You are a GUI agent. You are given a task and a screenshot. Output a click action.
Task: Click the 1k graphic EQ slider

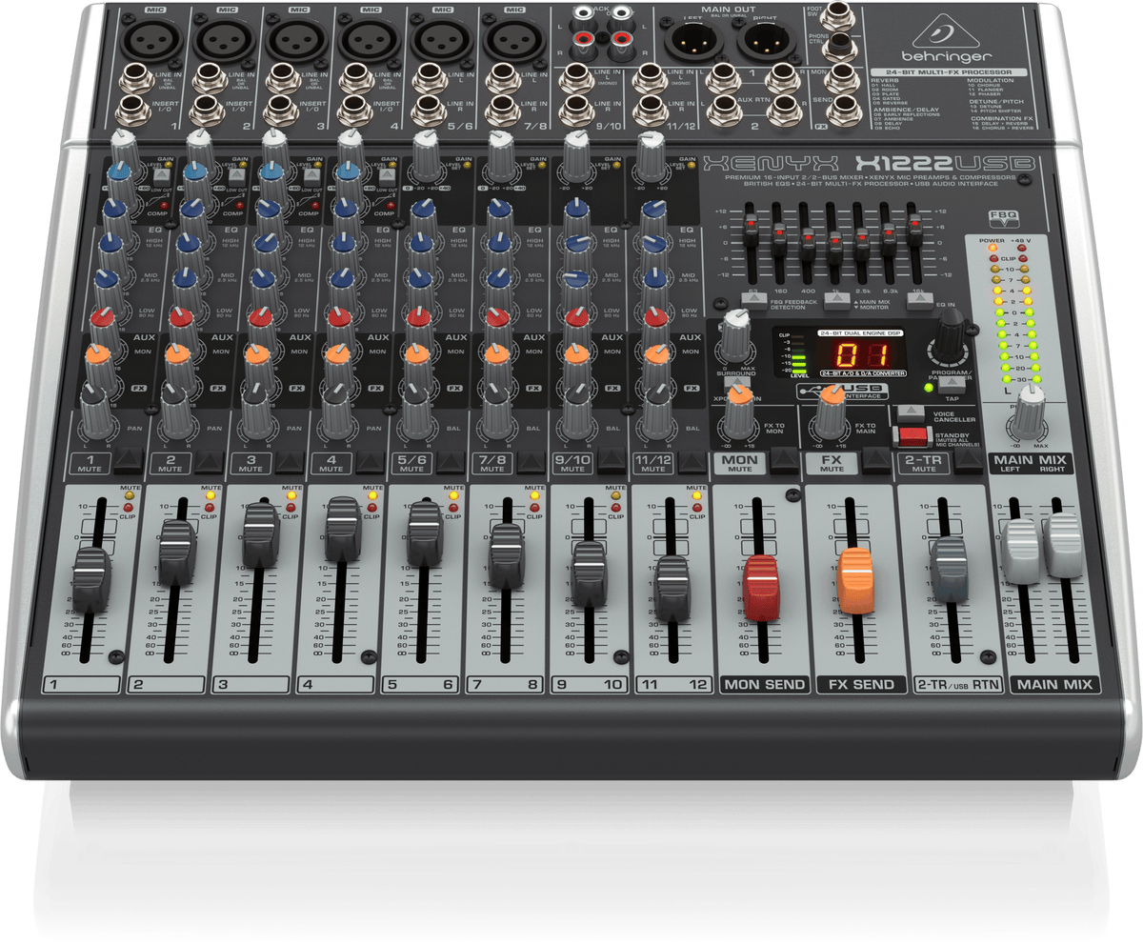point(835,249)
